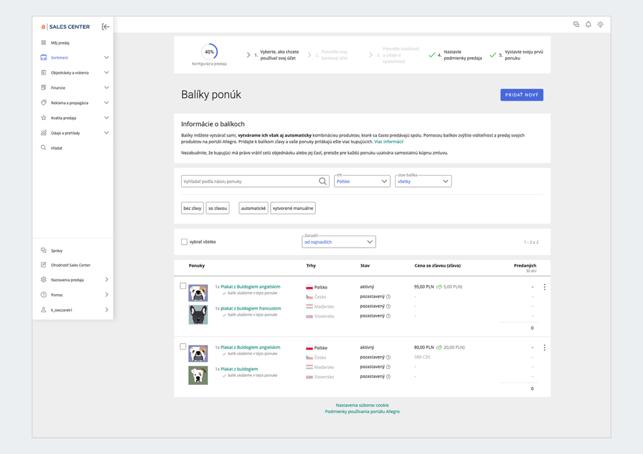
Task: Click the k_owczarek1 user icon
Action: (43, 309)
